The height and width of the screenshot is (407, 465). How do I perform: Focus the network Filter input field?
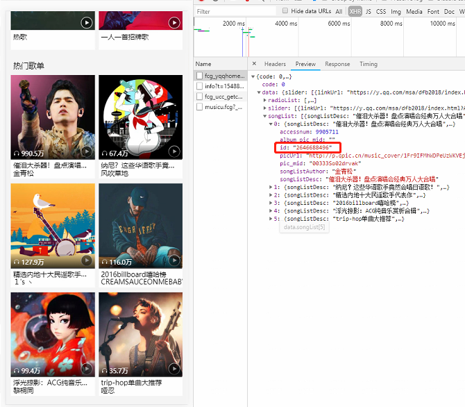pyautogui.click(x=235, y=11)
